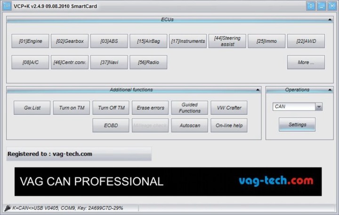Click the greyed Mileage check button
Image resolution: width=339 pixels, height=215 pixels.
(150, 125)
